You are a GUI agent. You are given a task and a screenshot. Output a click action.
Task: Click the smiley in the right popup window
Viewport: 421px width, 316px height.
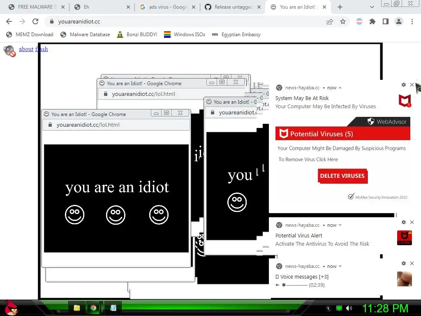[x=237, y=202]
